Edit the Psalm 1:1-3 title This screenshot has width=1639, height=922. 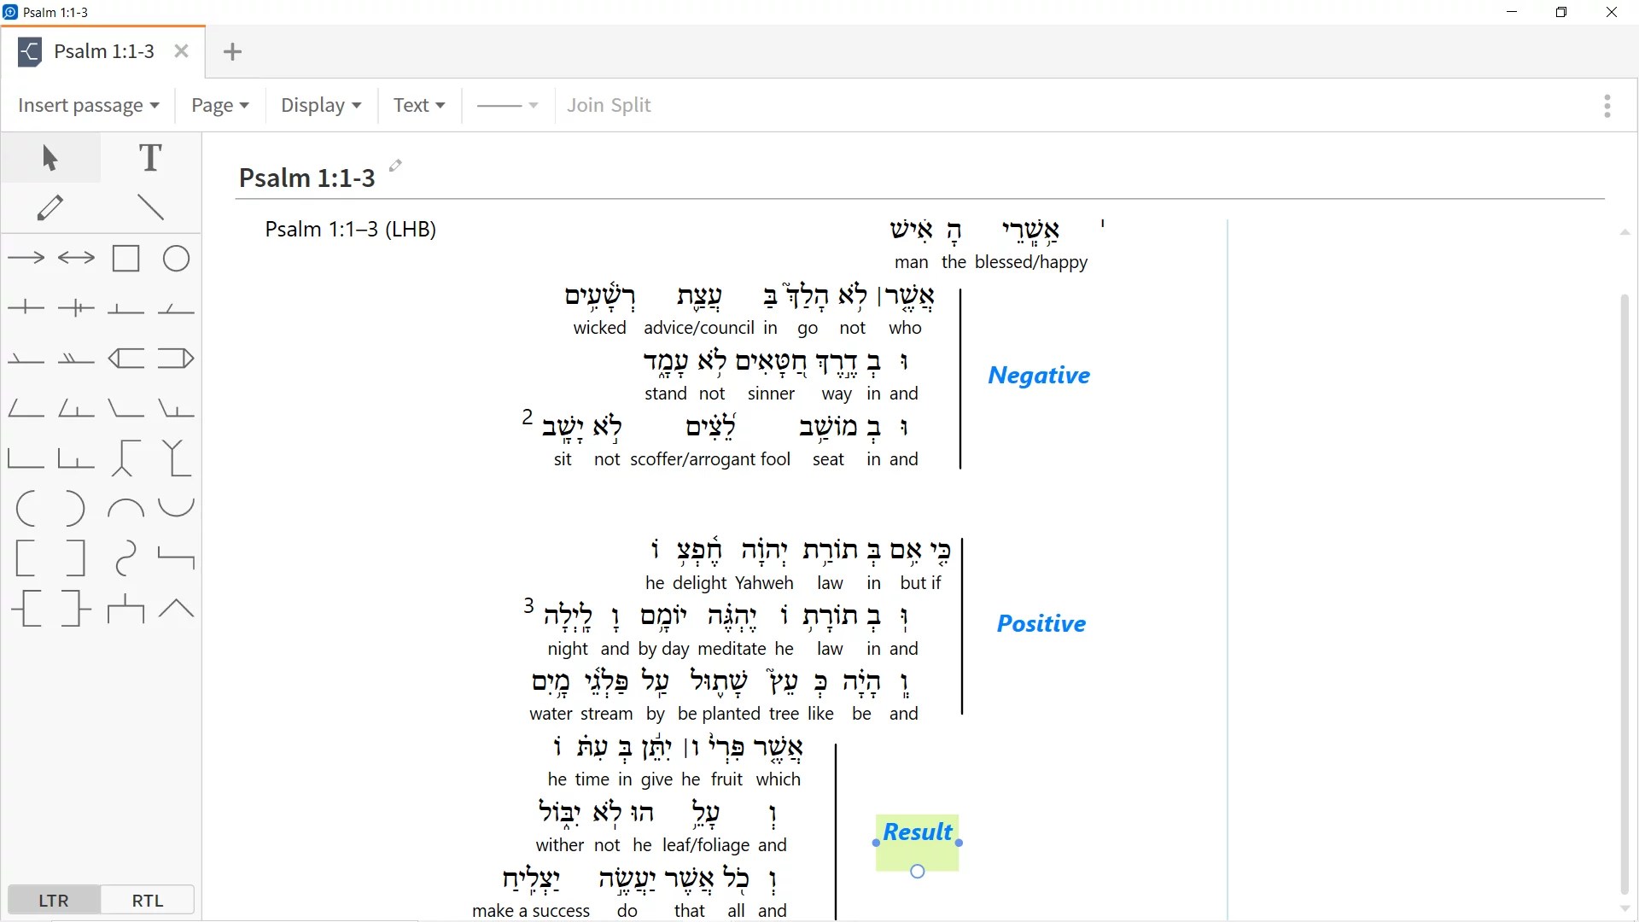[x=394, y=166]
